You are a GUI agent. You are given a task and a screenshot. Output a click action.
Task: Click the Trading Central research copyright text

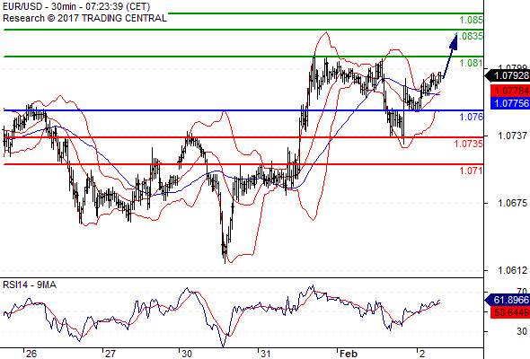[84, 18]
